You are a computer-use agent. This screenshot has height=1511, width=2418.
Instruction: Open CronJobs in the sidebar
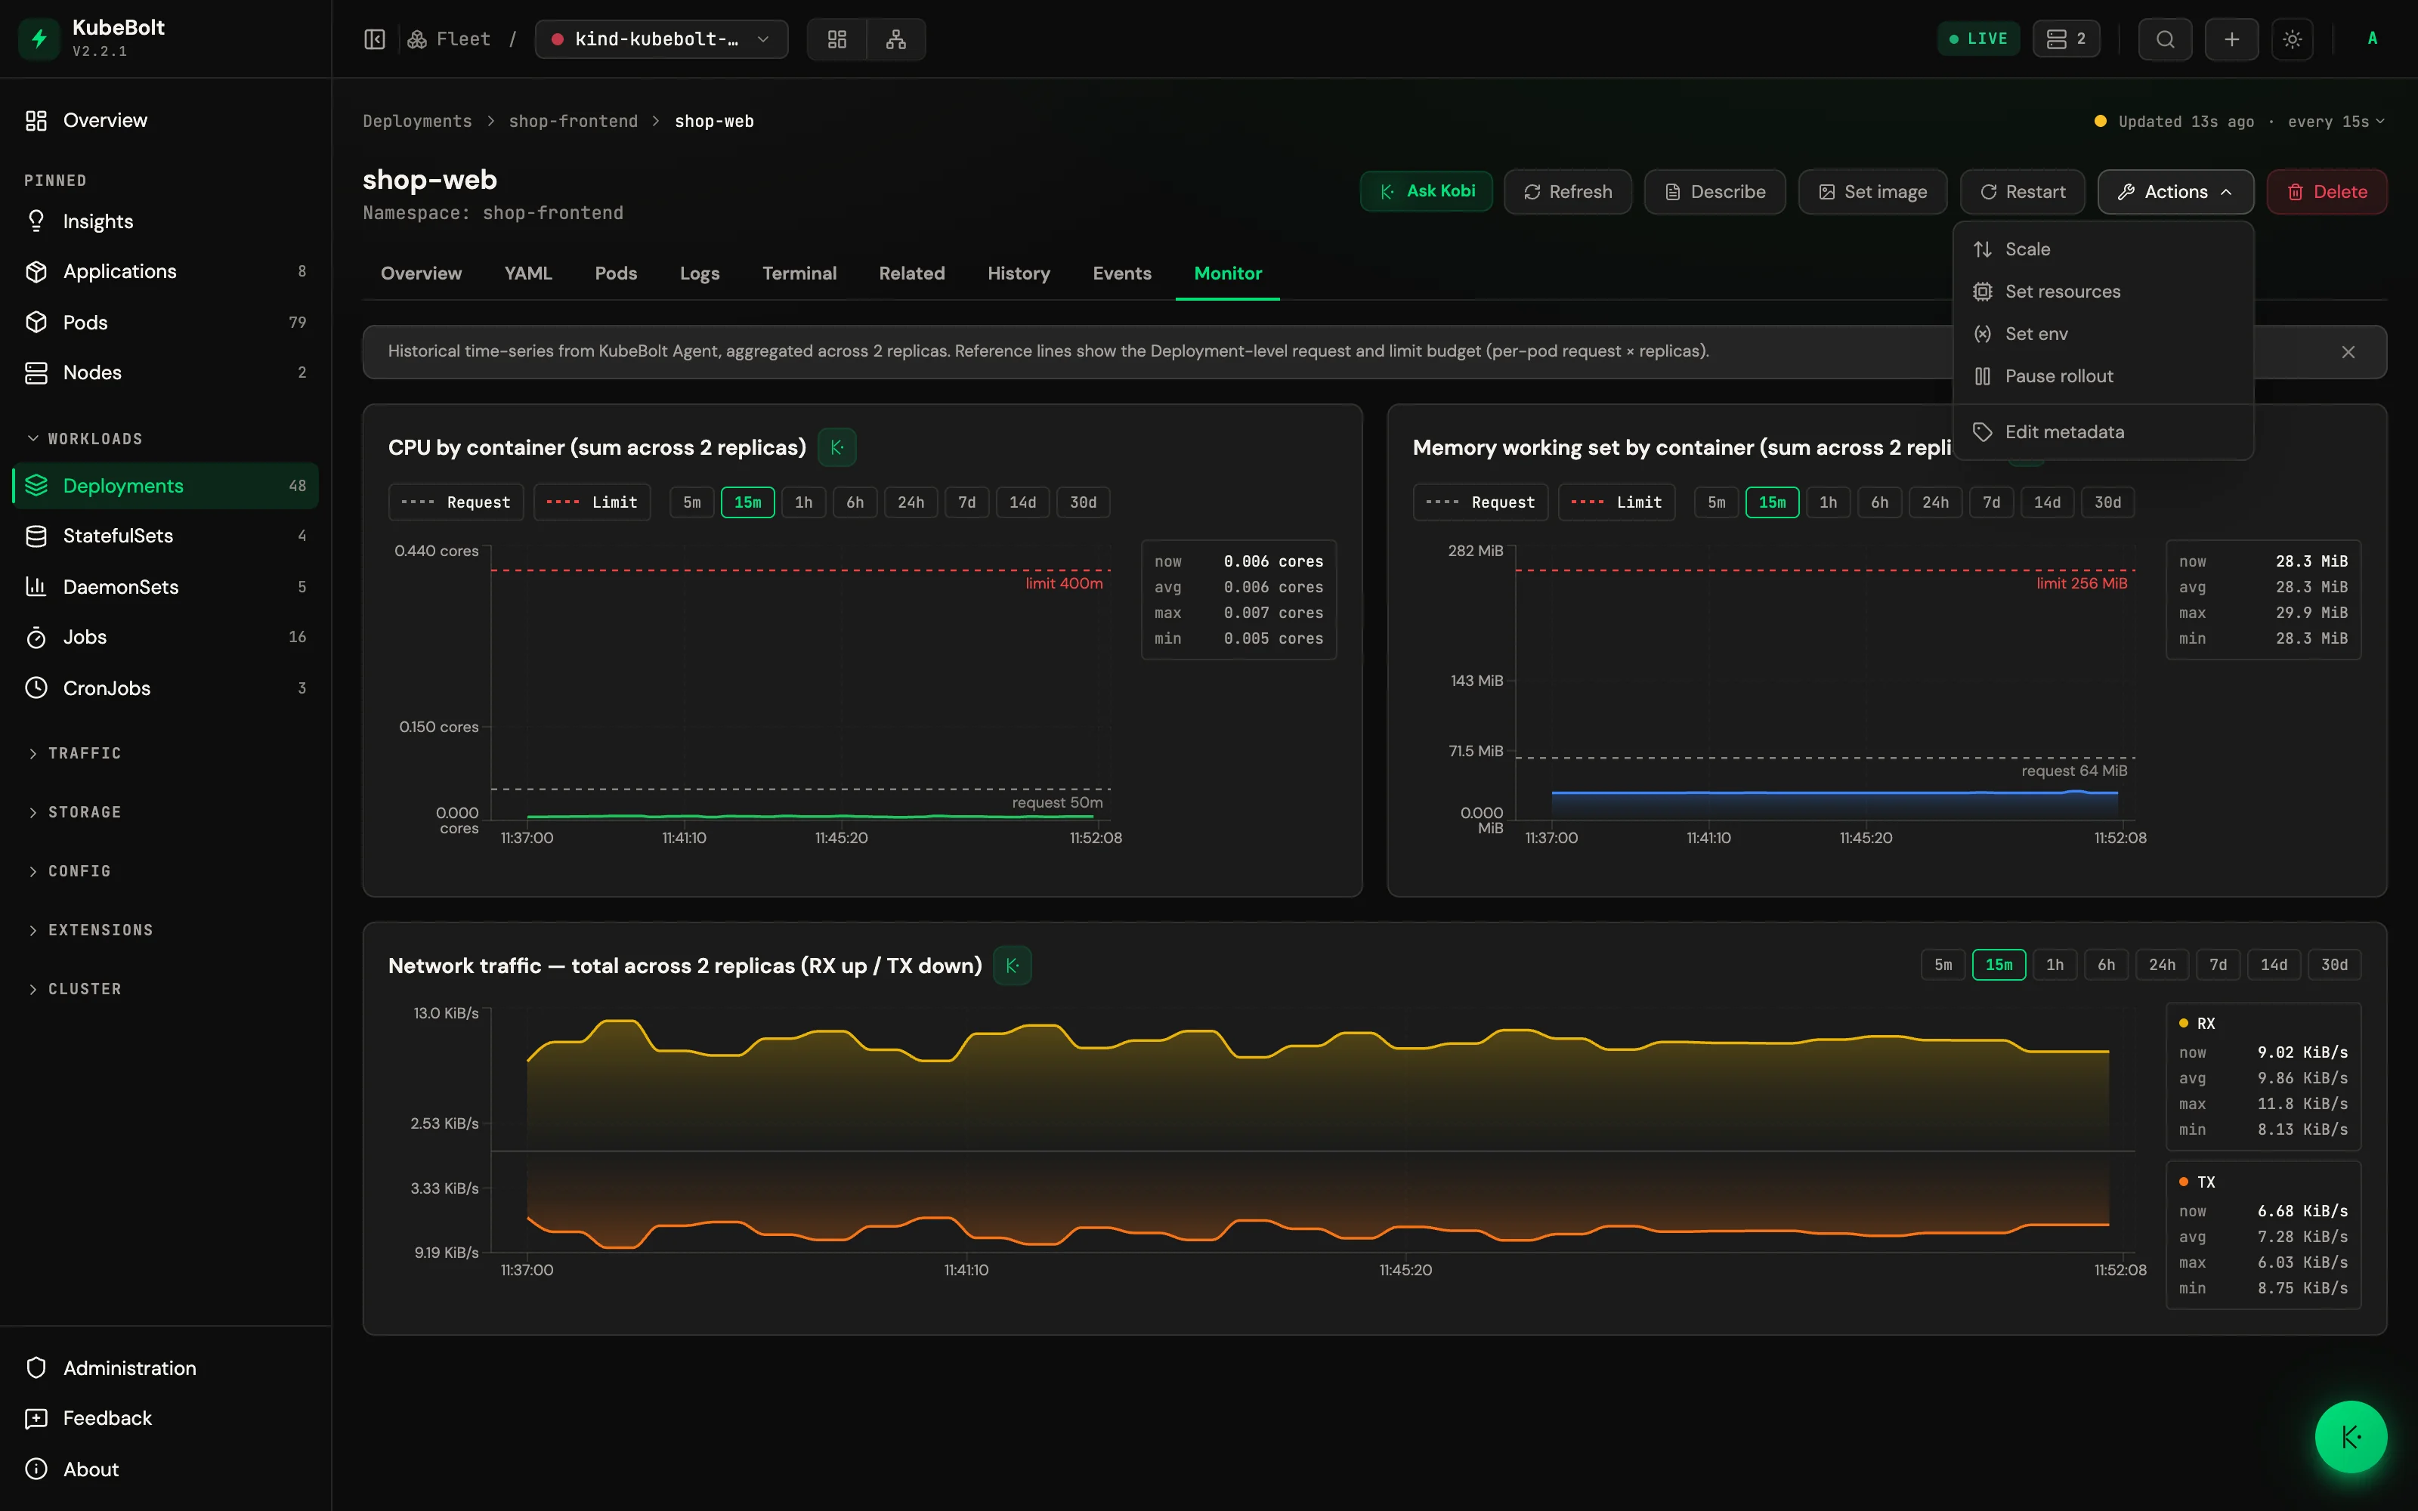(x=165, y=688)
